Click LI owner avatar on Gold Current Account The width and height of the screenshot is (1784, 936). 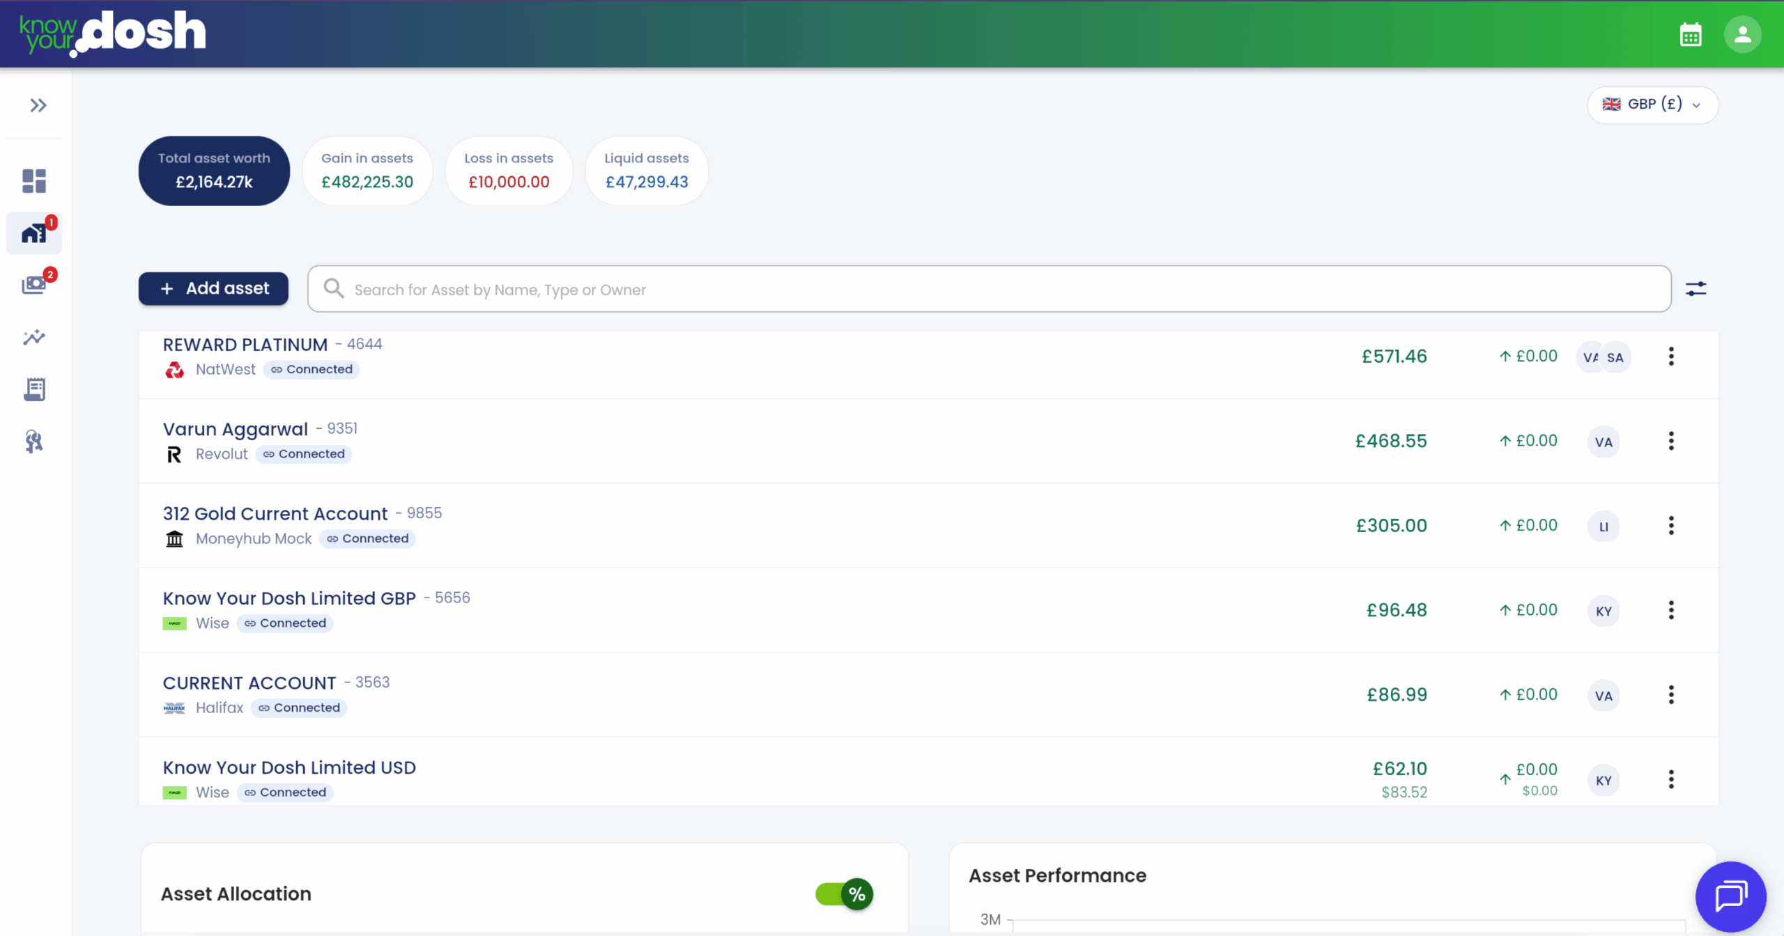click(x=1604, y=526)
